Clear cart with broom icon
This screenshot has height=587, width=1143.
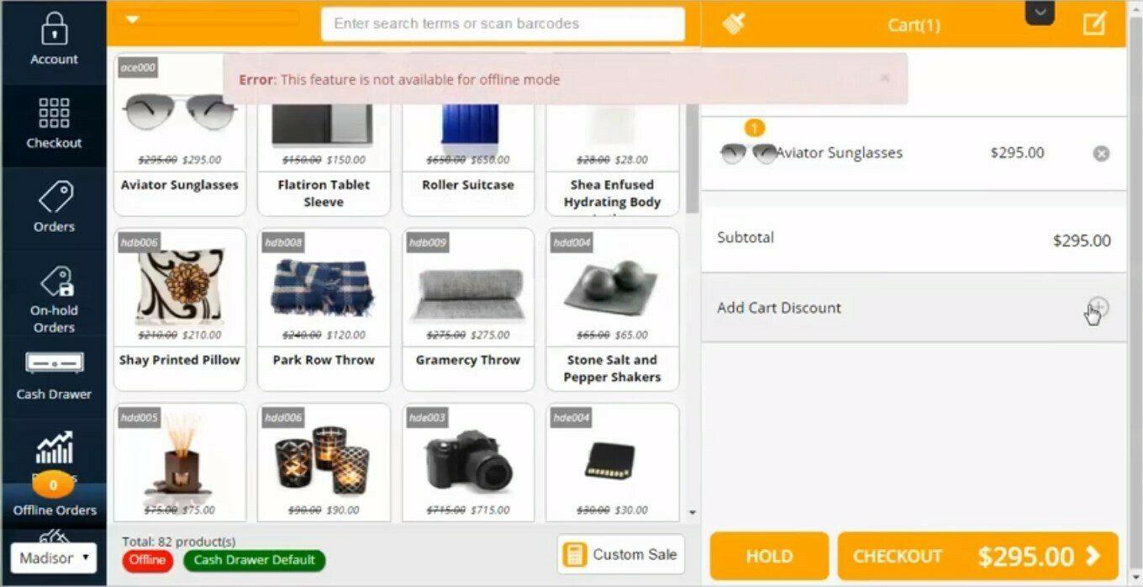pos(734,24)
